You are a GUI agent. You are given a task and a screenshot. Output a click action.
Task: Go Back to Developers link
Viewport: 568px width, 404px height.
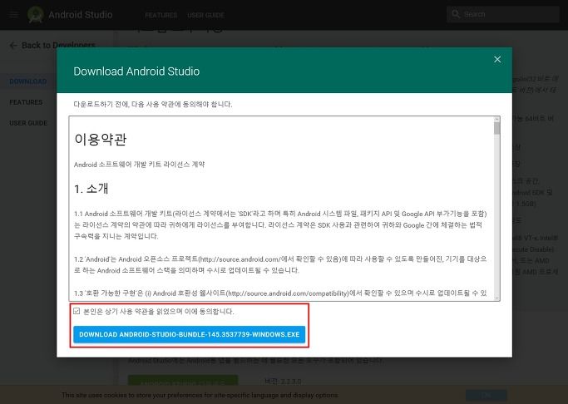[x=58, y=45]
